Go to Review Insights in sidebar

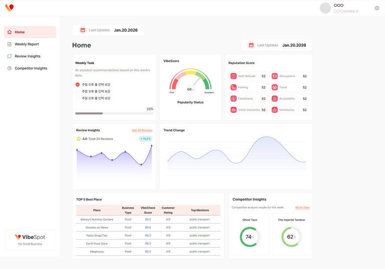30,56
